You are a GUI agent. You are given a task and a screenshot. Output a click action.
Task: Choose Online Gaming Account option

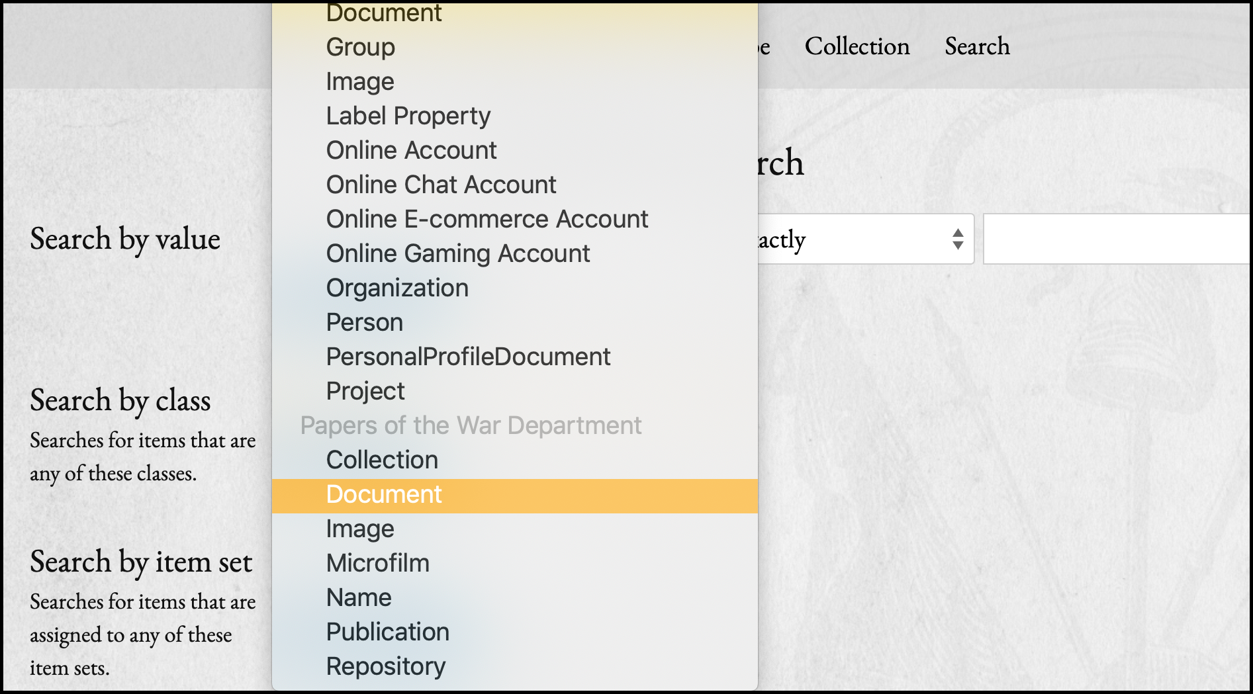click(x=457, y=253)
